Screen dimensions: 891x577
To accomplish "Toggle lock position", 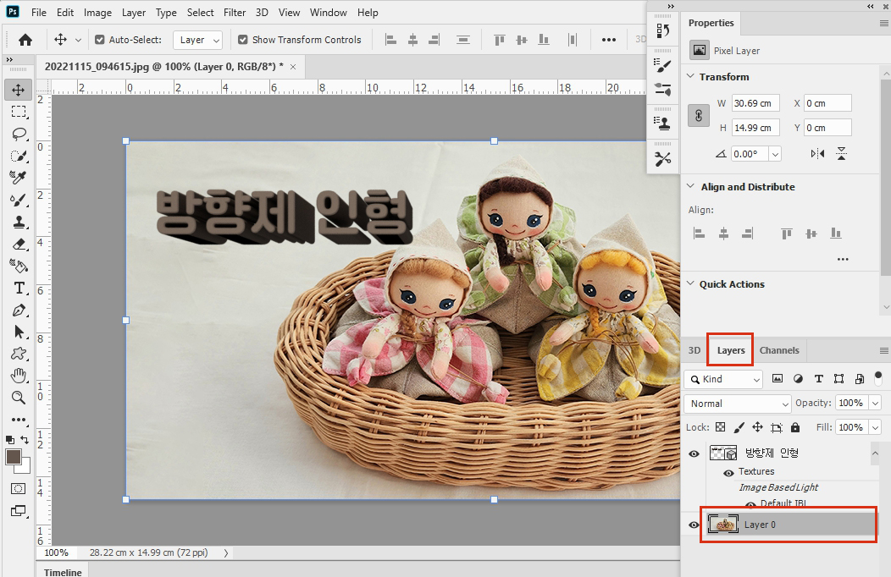I will [757, 427].
